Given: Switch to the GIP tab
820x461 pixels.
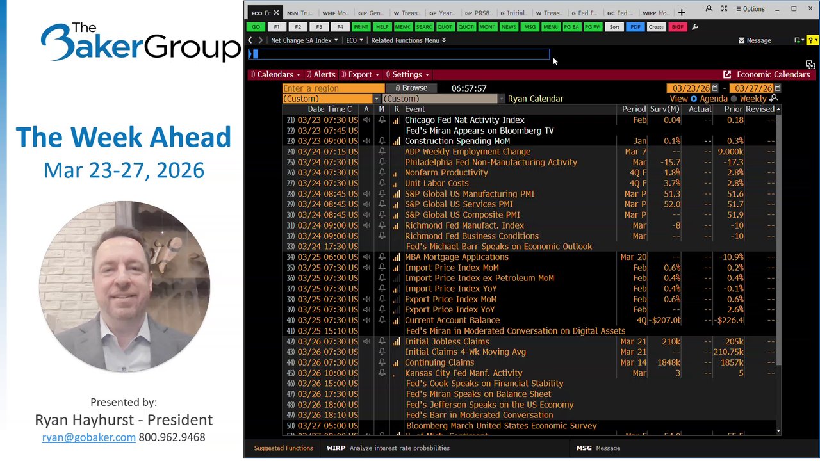Looking at the screenshot, I should (x=371, y=13).
